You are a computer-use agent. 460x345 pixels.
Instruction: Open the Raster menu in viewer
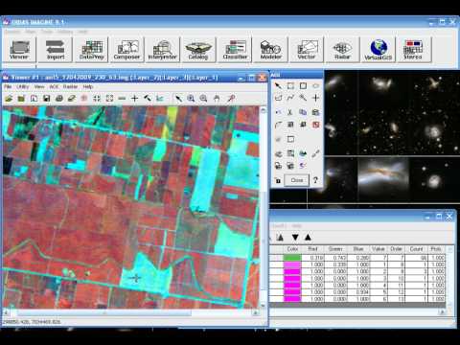[x=70, y=87]
